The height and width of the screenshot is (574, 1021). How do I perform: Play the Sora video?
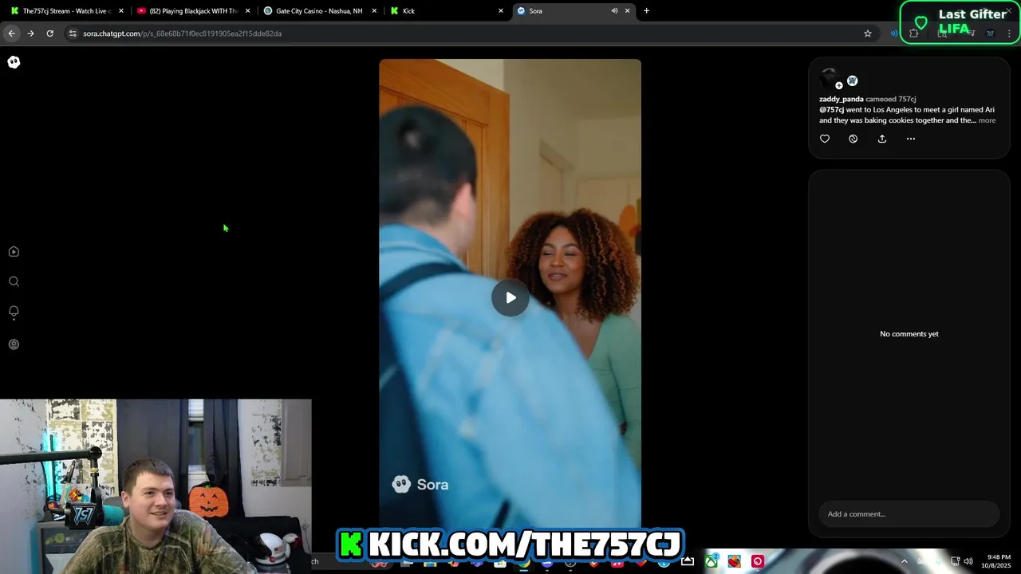[x=510, y=298]
